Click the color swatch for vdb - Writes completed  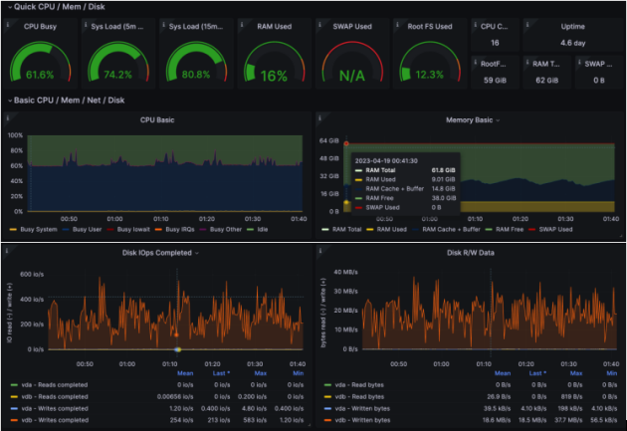pos(13,420)
